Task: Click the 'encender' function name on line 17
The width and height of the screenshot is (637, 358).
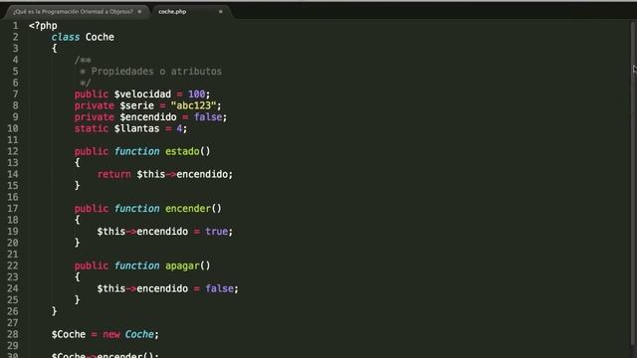Action: click(x=188, y=209)
